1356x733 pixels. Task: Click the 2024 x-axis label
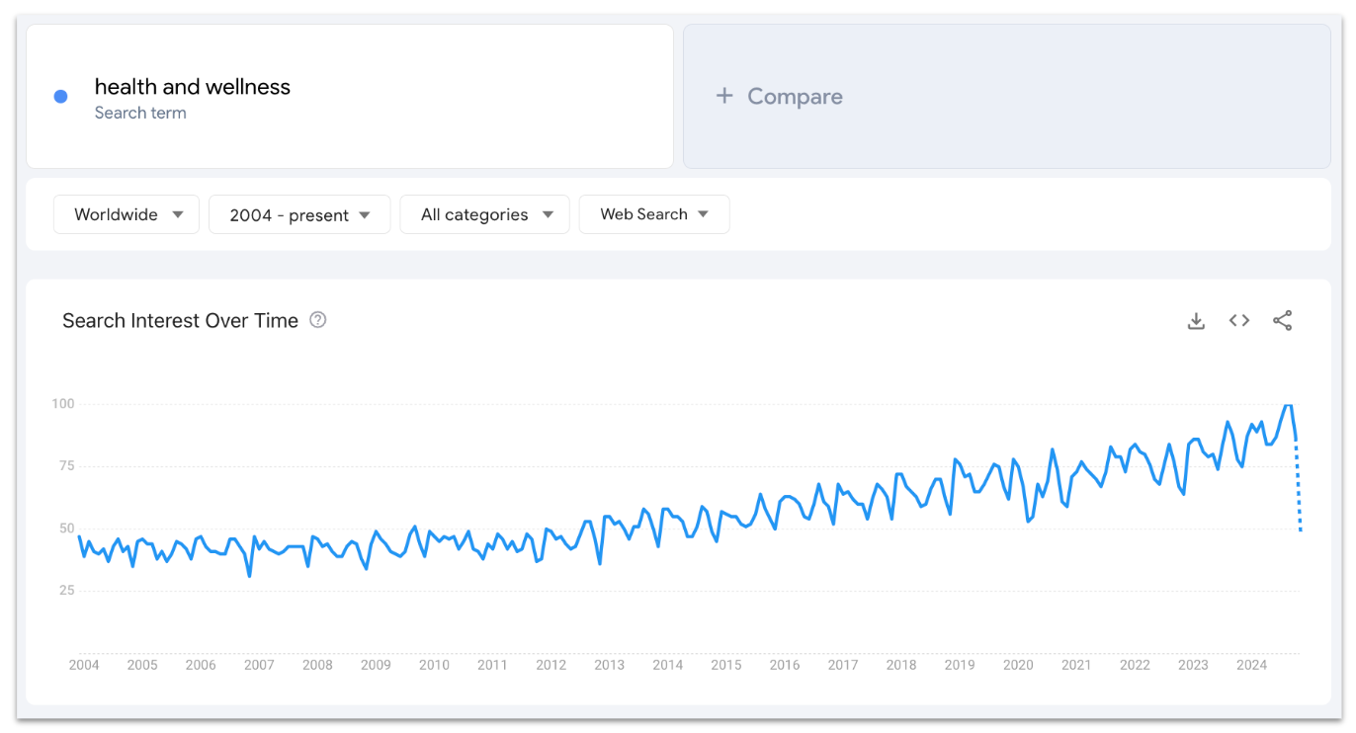1251,665
